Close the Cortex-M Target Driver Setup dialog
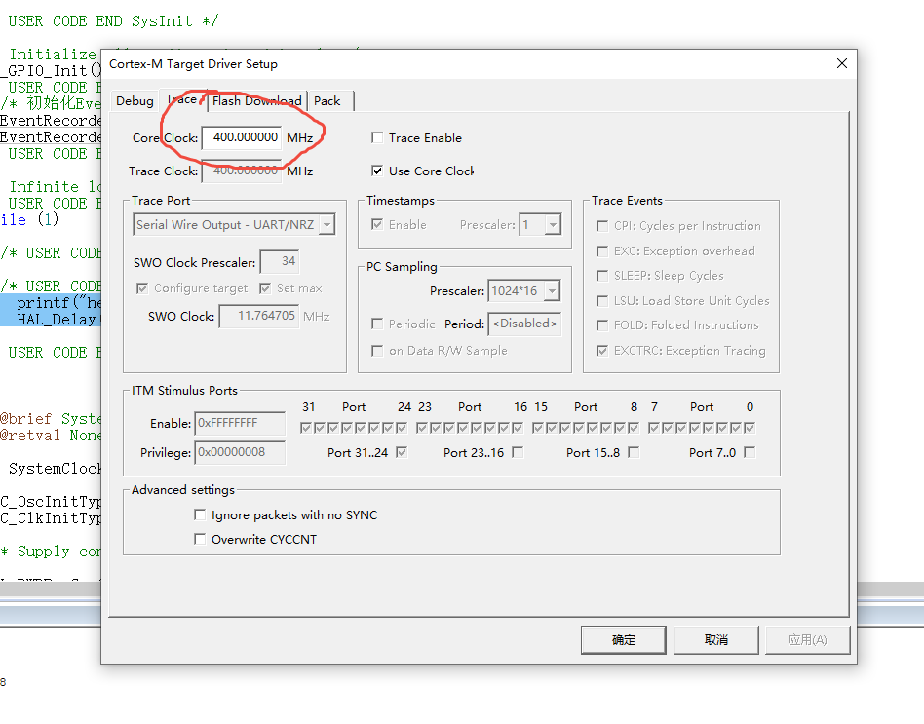This screenshot has width=924, height=724. click(842, 63)
